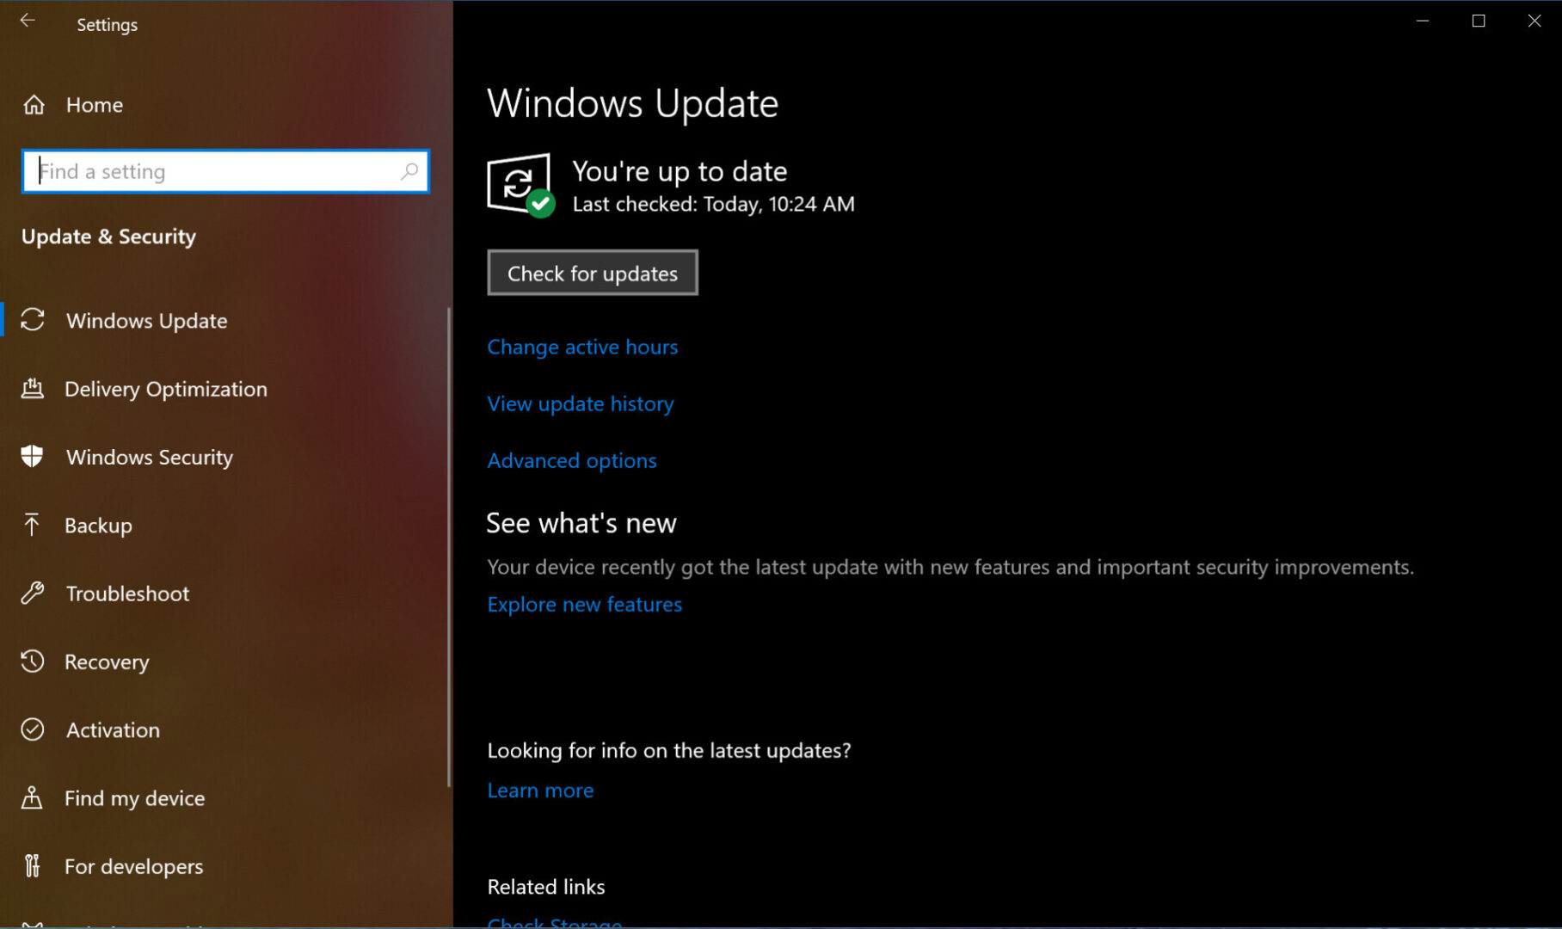Switch to the Windows Update section
The width and height of the screenshot is (1562, 929).
[146, 320]
